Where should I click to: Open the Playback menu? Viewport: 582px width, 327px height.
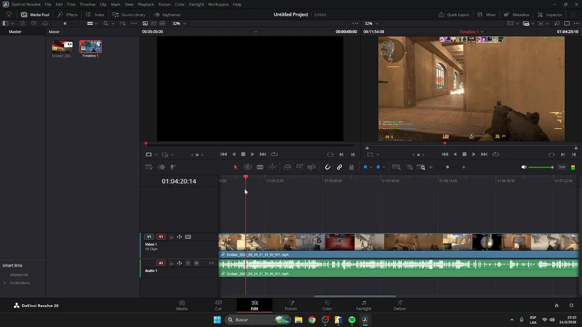point(146,4)
